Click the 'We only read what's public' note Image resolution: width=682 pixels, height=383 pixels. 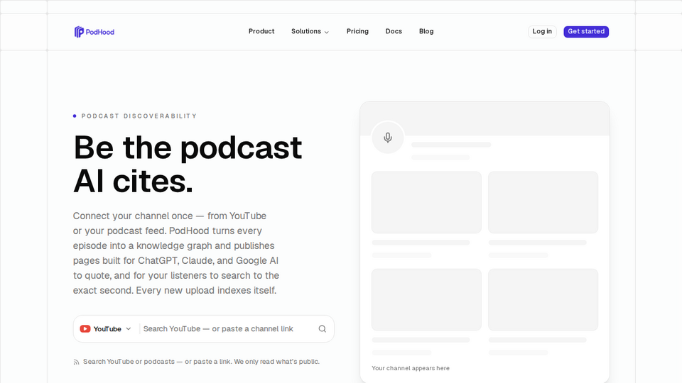point(276,361)
